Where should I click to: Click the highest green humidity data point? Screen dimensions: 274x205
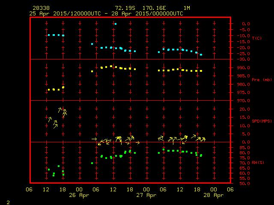tap(164, 149)
